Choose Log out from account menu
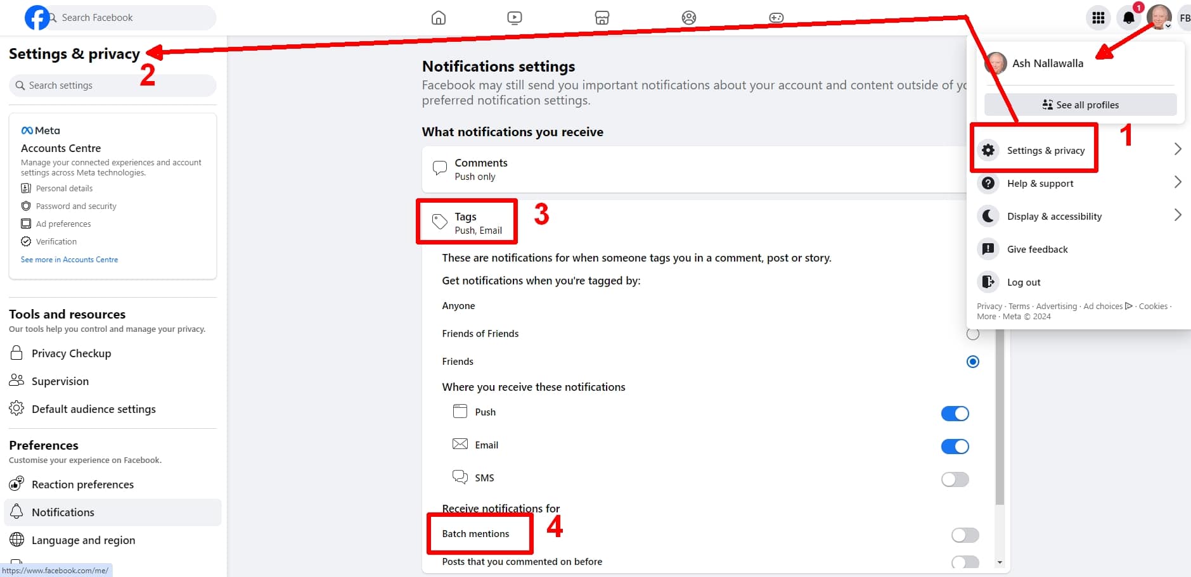 coord(1079,282)
